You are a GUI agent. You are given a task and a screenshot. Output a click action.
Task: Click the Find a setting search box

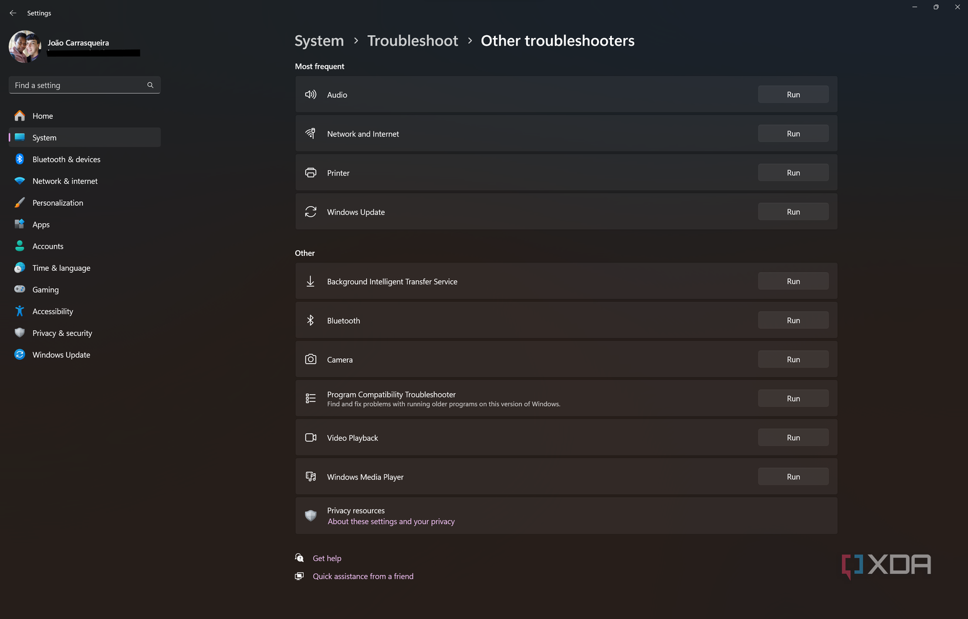[84, 85]
